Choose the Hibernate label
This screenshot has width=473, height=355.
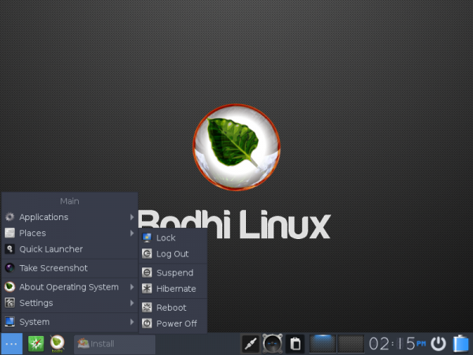click(x=176, y=289)
